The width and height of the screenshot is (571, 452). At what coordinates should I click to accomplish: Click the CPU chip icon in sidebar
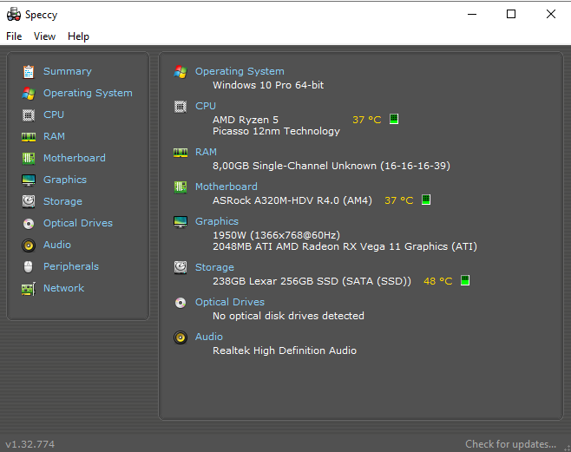pos(29,115)
